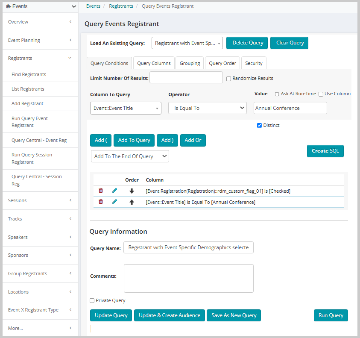Click into the Comments text area
This screenshot has height=338, width=360.
(189, 279)
